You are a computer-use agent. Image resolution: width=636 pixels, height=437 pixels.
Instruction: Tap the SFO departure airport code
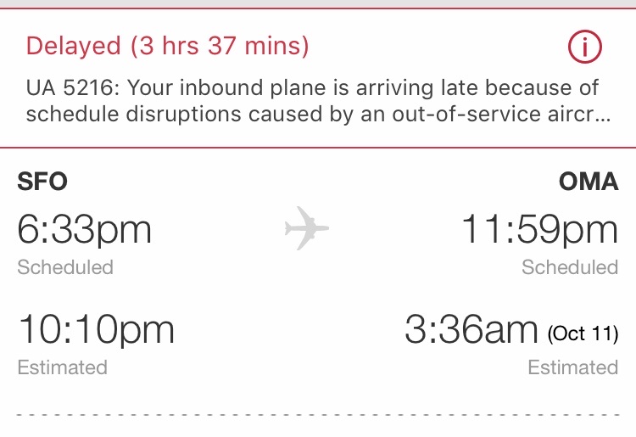pyautogui.click(x=42, y=182)
